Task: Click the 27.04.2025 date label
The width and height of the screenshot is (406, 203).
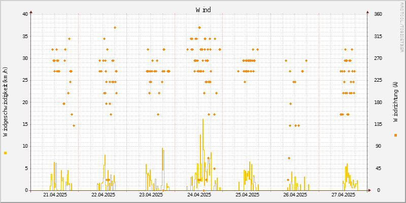Action: coord(343,195)
